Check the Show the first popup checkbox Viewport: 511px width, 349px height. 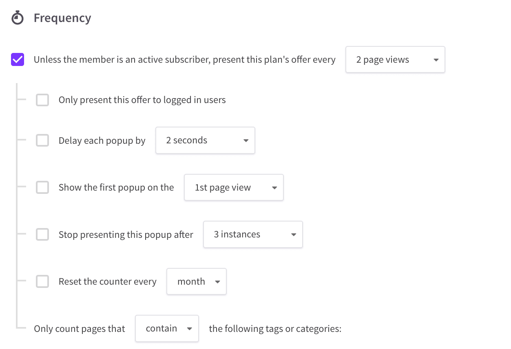pos(42,187)
